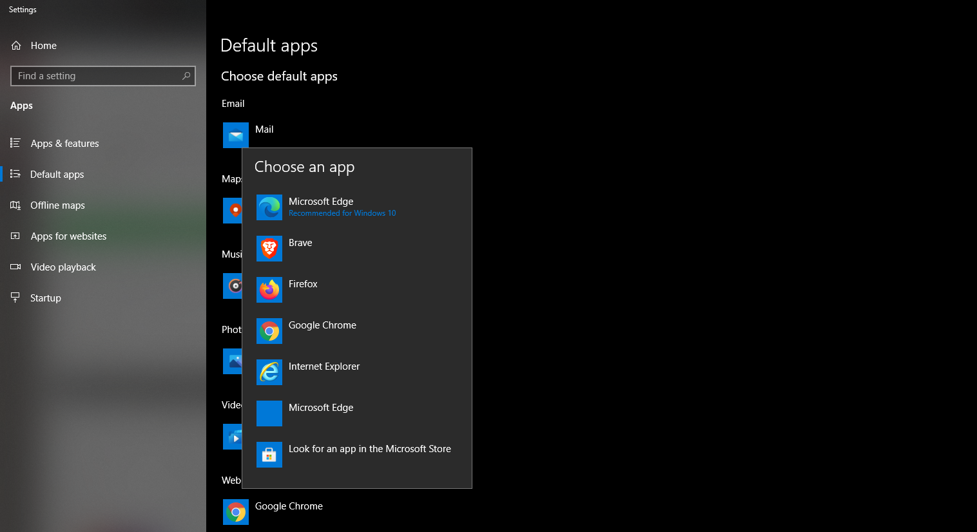Choose the blank-icon Microsoft Edge entry
Viewport: 977px width, 532px height.
321,408
